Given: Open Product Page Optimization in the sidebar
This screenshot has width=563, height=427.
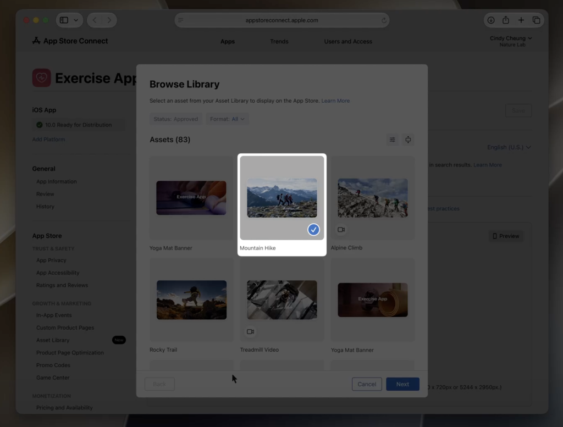Looking at the screenshot, I should [x=70, y=353].
